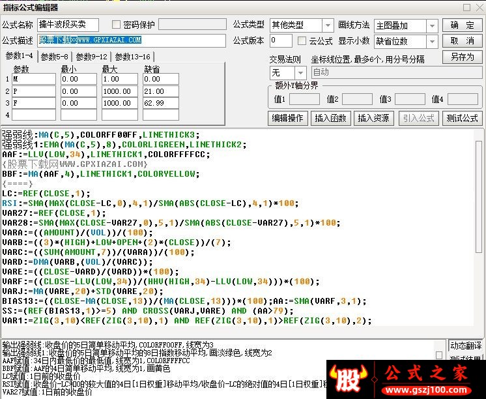
Task: Focus the 公式版本 field showing 0
Action: pos(281,40)
